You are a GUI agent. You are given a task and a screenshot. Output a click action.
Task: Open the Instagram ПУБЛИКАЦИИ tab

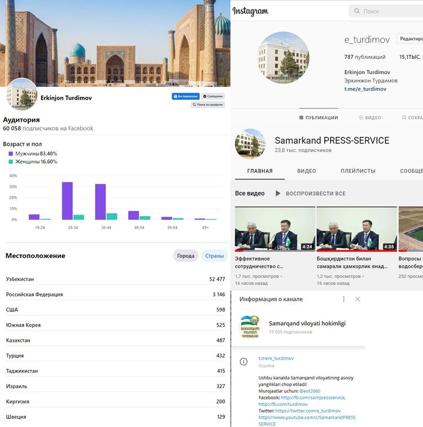[x=318, y=117]
